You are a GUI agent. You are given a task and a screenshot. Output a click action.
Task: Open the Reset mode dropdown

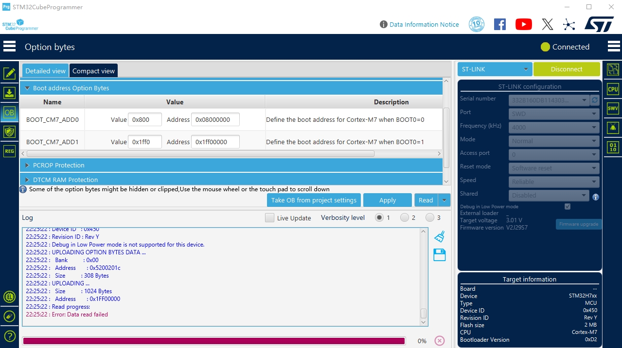coord(554,168)
